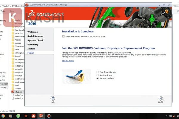The width and height of the screenshot is (179, 119).
Task: Open the Support folder in Explorer
Action: pyautogui.click(x=16, y=56)
